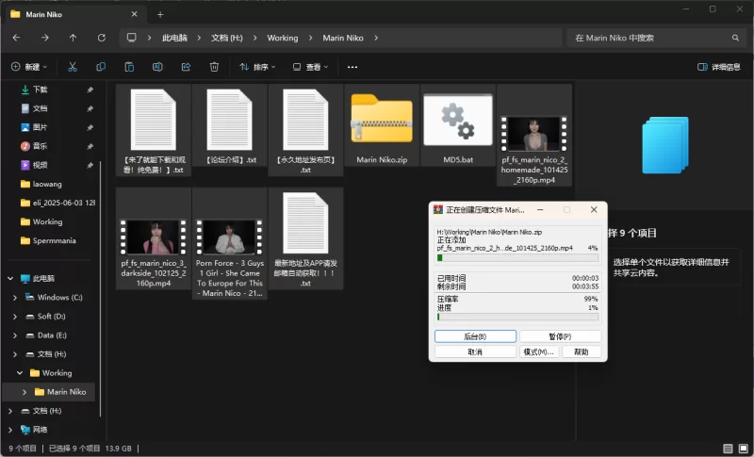754x457 pixels.
Task: Click the Refresh button in navigation bar
Action: pos(101,38)
